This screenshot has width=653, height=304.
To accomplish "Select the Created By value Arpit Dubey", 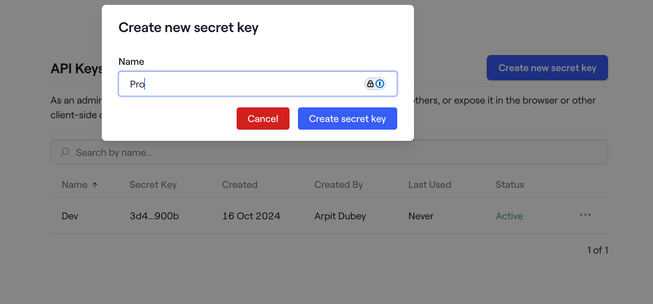I will coord(340,216).
